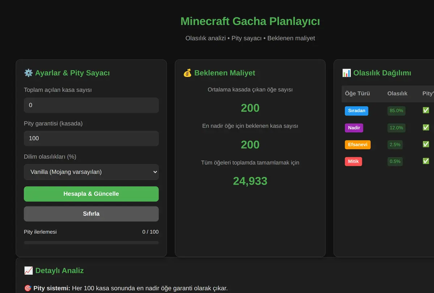
Task: Click the money bag icon beside Beklenen Maliyet
Action: (187, 73)
